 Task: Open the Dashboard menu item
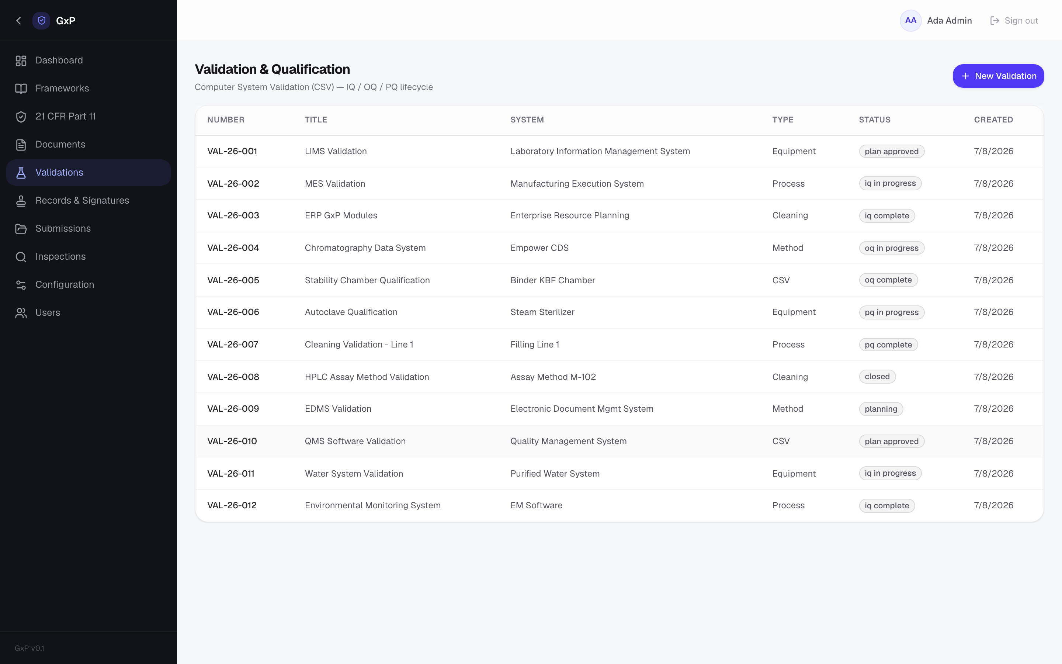click(x=88, y=60)
